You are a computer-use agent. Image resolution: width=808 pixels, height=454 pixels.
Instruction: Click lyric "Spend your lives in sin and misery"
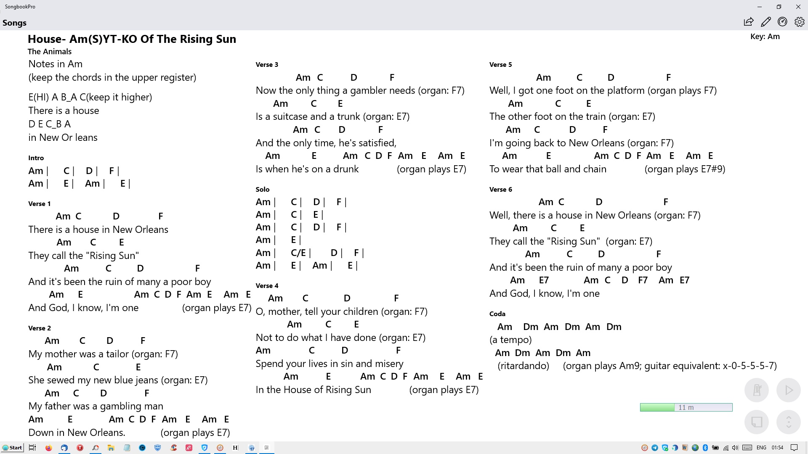click(329, 364)
